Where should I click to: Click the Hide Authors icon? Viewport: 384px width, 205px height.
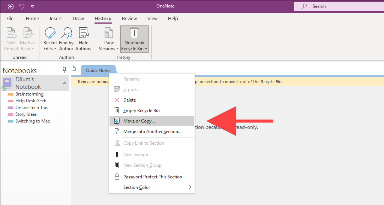(x=84, y=33)
